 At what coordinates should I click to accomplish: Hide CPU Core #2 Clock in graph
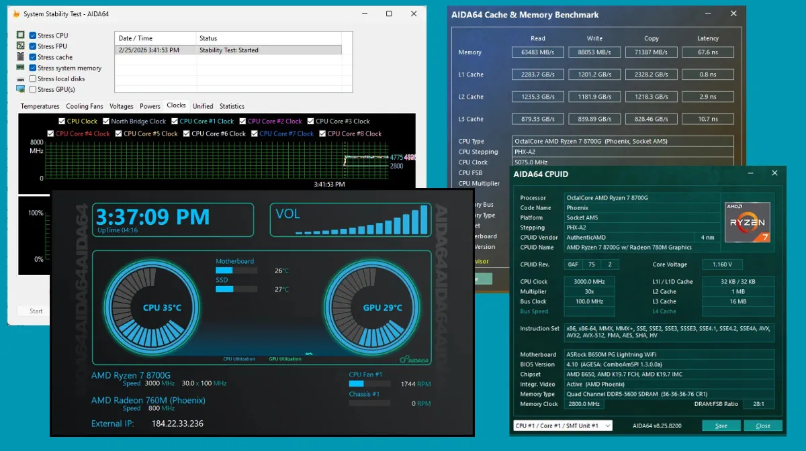coord(242,121)
